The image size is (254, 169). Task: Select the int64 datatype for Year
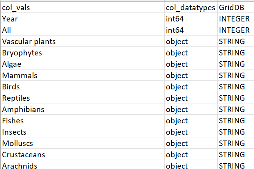click(175, 19)
